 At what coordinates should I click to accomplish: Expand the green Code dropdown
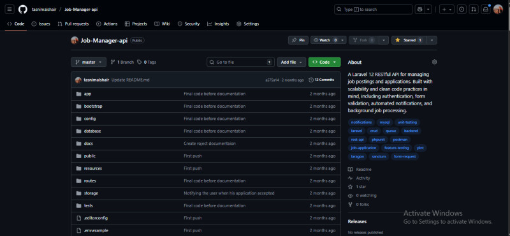pos(324,62)
